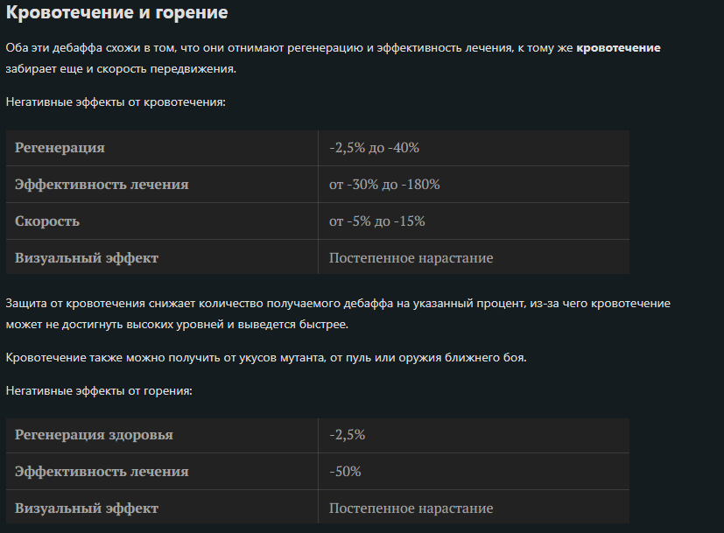Screen dimensions: 724x533
Task: Click text Негативные эффекты от кровотечения
Action: point(116,102)
